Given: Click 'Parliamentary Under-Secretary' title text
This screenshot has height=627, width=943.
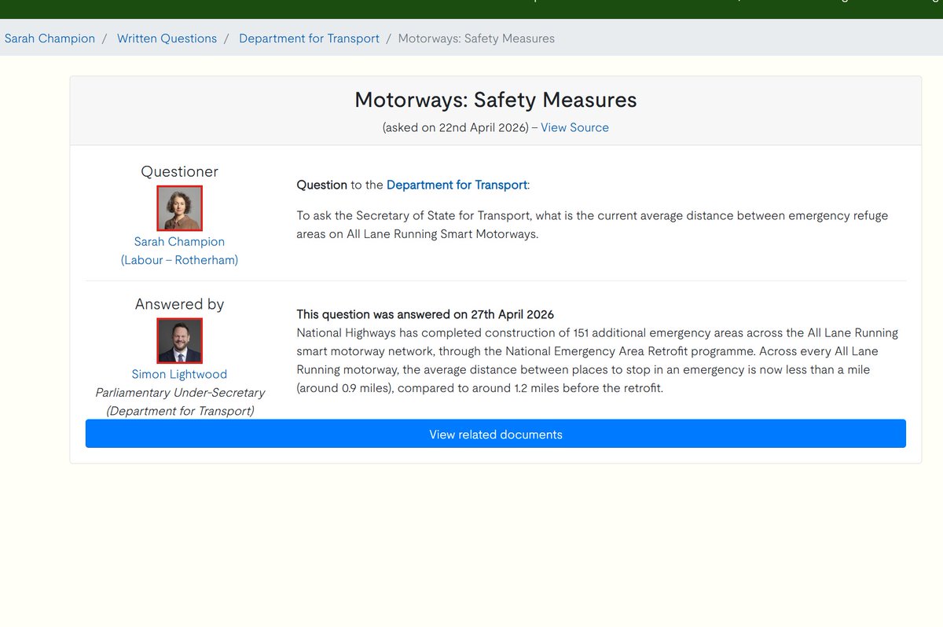Looking at the screenshot, I should click(180, 392).
